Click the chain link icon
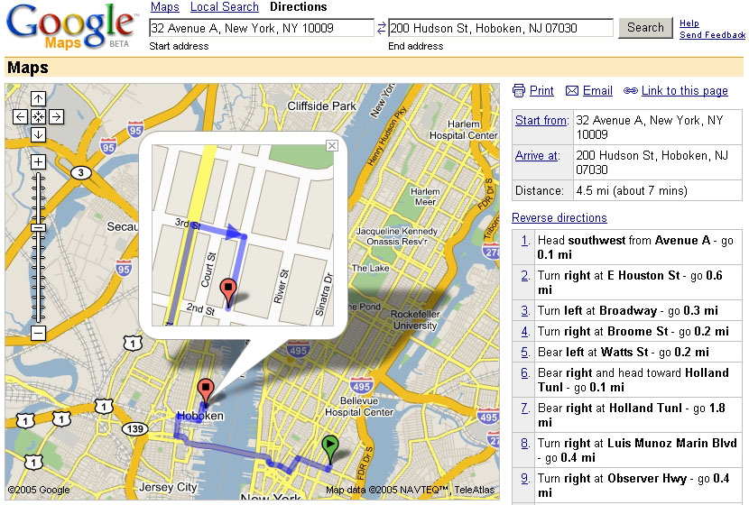The height and width of the screenshot is (505, 749). (x=631, y=91)
